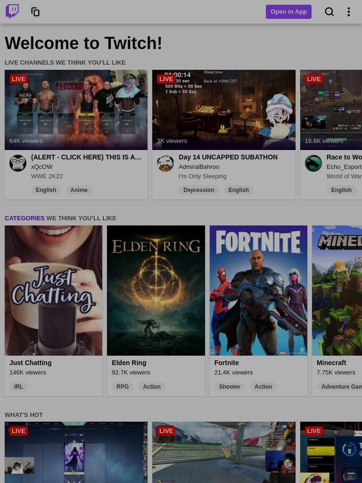
Task: Click the 7.75K viewers text
Action: tap(336, 373)
